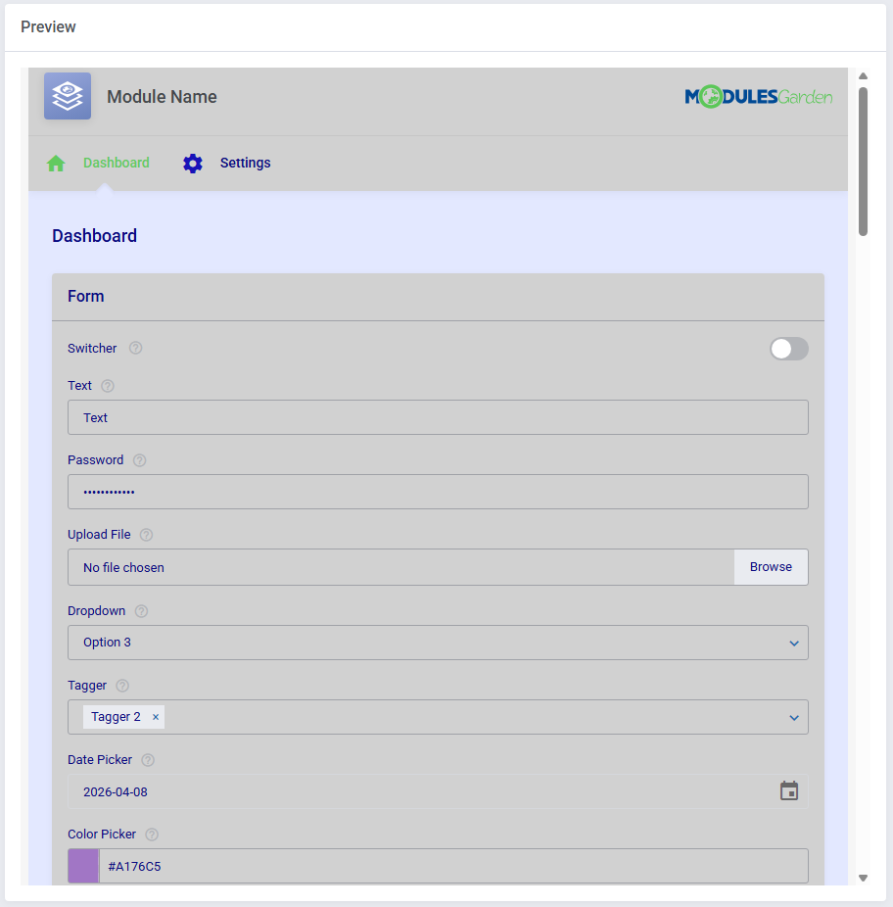Click the purple color swatch
Image resolution: width=893 pixels, height=907 pixels.
click(x=83, y=866)
